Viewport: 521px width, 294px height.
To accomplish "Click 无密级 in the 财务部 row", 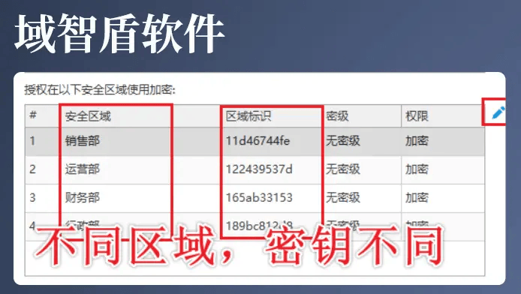I will click(343, 197).
